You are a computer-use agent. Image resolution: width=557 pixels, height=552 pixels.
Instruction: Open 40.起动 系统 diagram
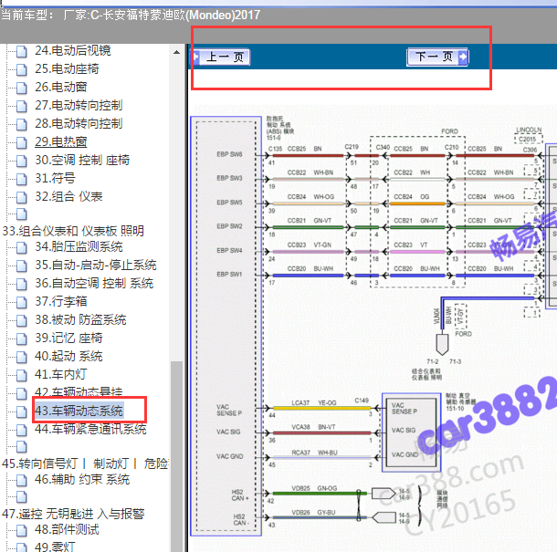coord(68,356)
